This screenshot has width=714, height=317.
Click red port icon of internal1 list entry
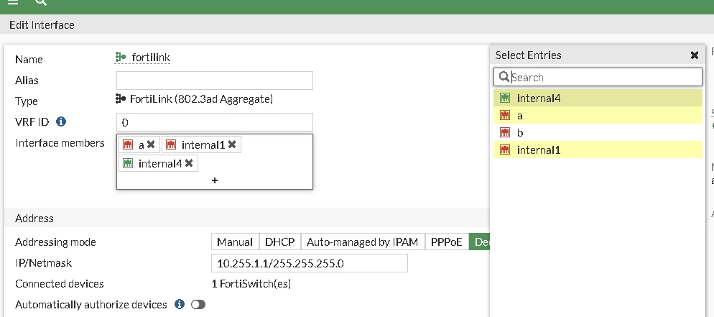pos(504,150)
